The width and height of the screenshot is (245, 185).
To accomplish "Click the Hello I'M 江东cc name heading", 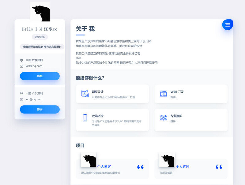I will [x=40, y=29].
